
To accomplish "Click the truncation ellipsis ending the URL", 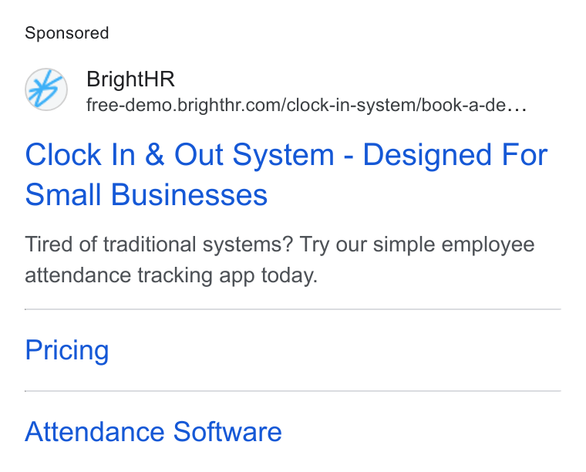I will click(517, 109).
